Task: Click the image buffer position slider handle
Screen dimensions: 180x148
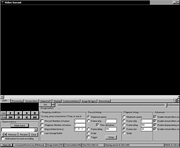Action: [166, 105]
